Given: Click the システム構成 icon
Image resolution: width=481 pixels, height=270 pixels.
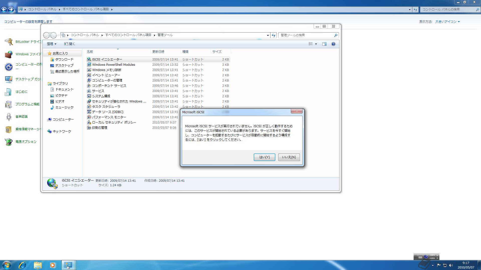Looking at the screenshot, I should click(x=89, y=96).
